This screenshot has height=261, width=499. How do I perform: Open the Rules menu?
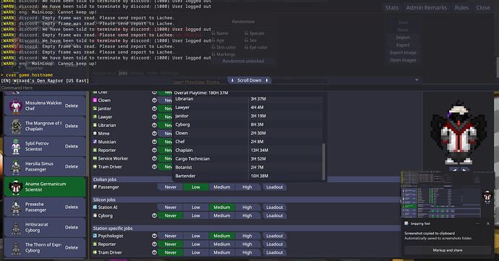[461, 8]
